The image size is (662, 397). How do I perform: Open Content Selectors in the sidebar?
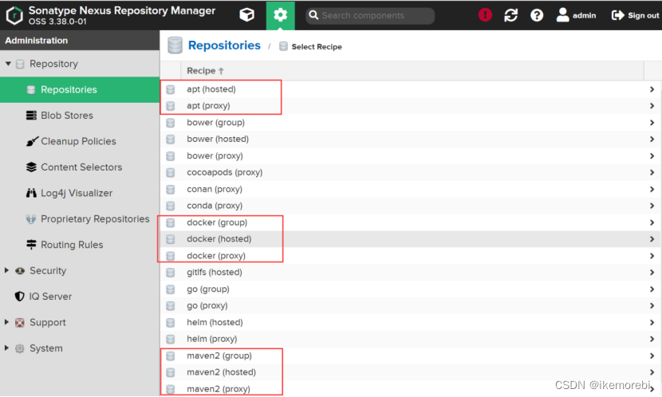pos(80,167)
